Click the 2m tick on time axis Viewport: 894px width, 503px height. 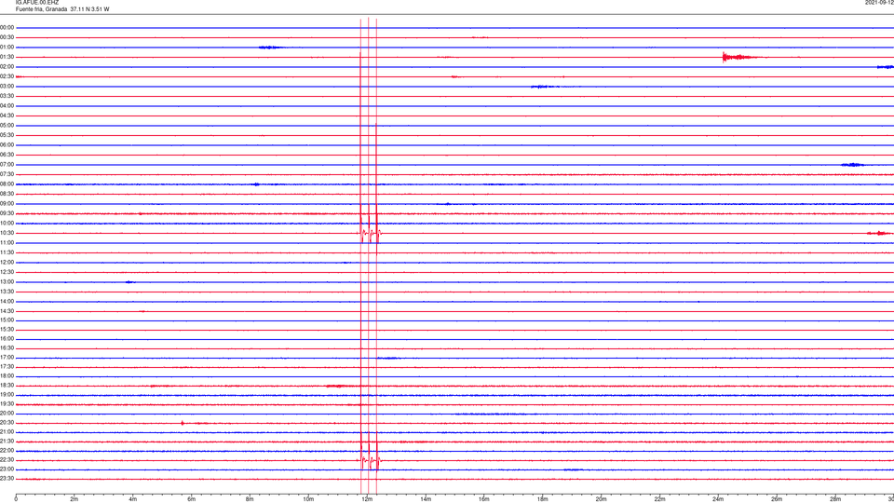(x=74, y=499)
